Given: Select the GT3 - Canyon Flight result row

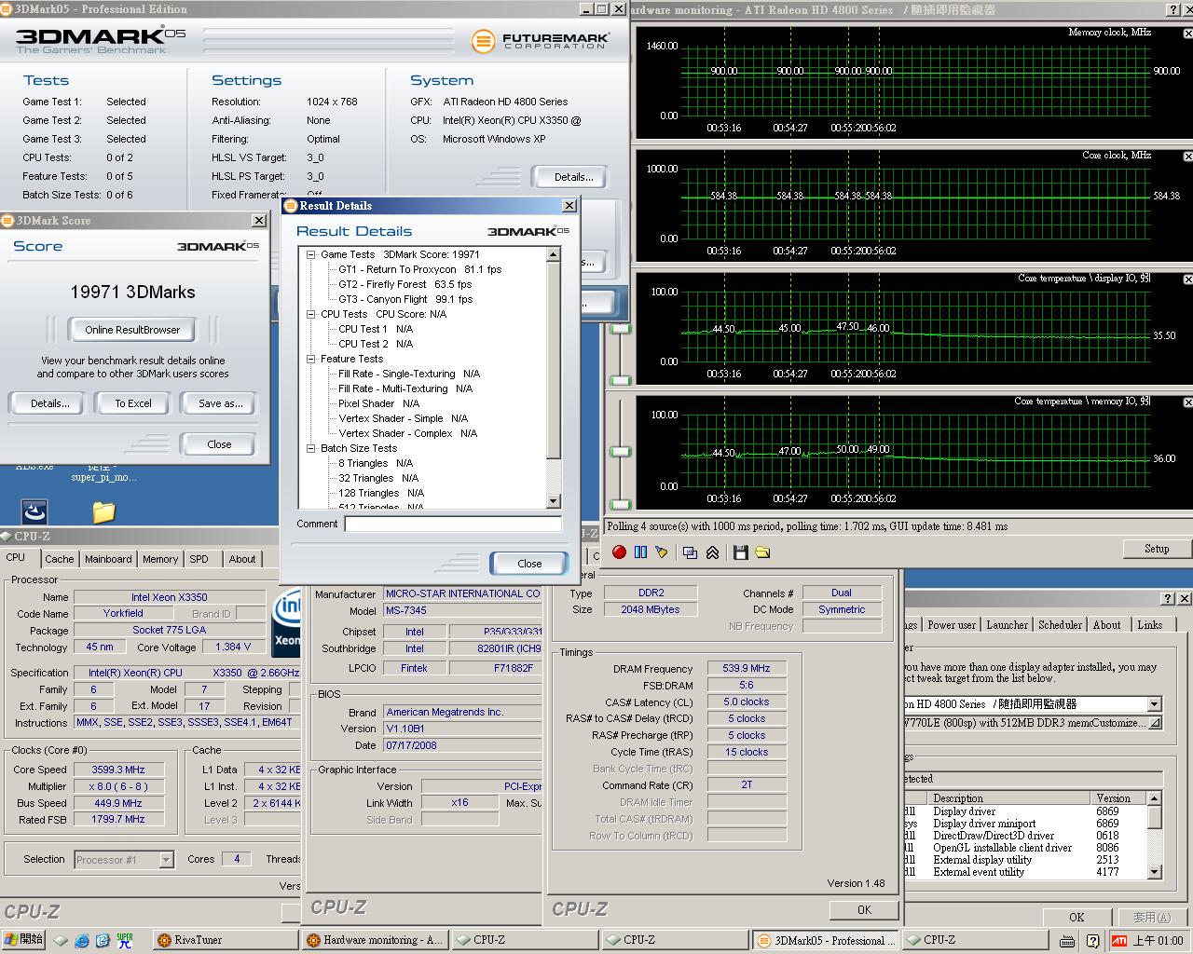Looking at the screenshot, I should pyautogui.click(x=405, y=299).
